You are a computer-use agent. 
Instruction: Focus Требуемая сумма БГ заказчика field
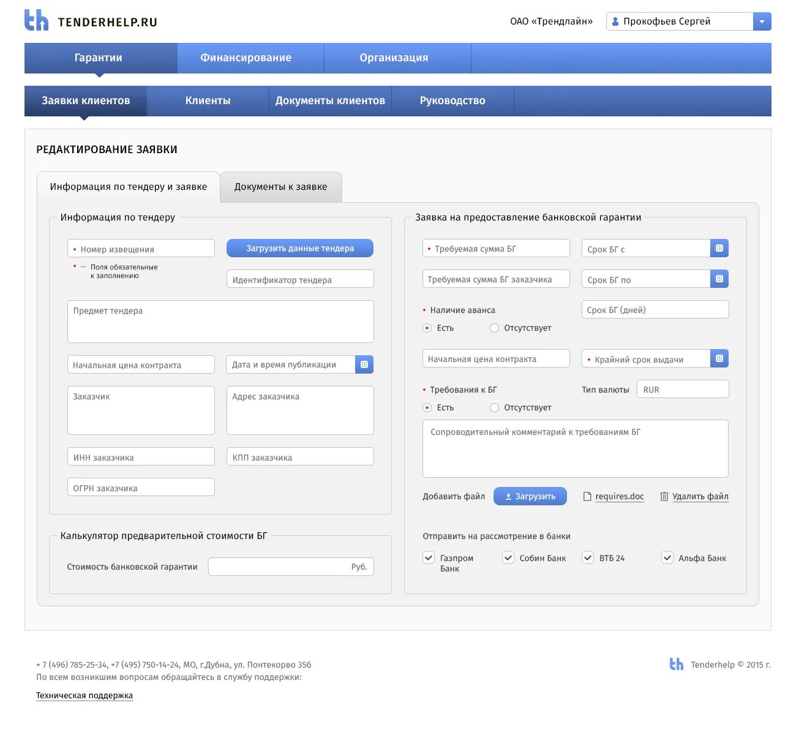coord(496,279)
